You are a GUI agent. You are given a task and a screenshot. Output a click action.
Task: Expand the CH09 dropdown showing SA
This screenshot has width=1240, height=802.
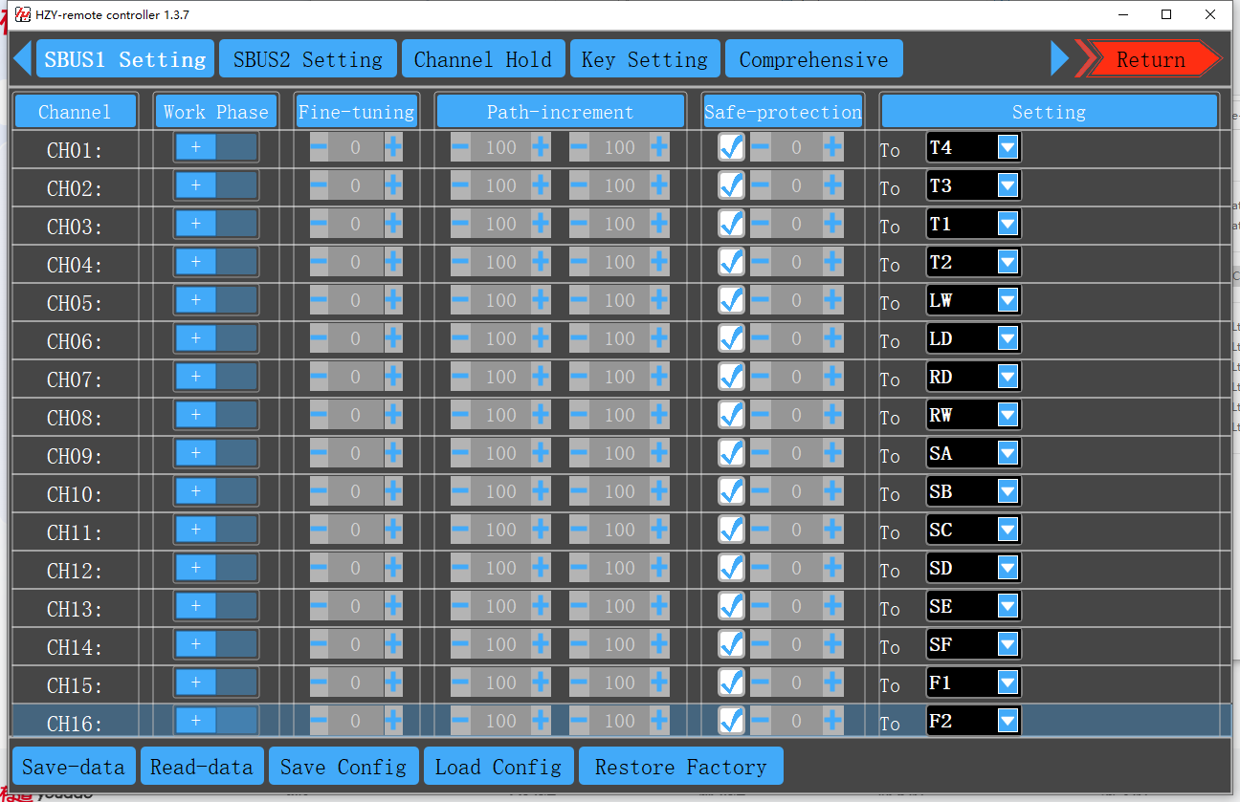[x=1007, y=453]
